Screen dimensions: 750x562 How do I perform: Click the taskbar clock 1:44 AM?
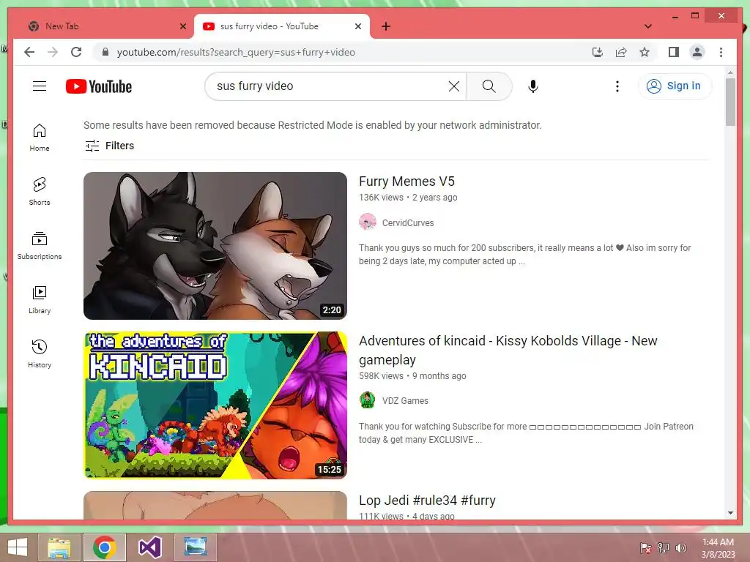pos(718,542)
